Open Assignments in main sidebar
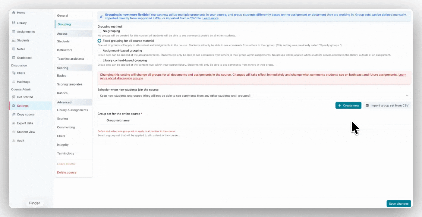 point(26,32)
